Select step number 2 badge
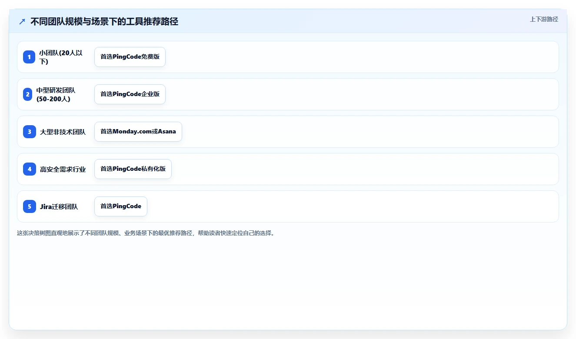 pyautogui.click(x=28, y=94)
